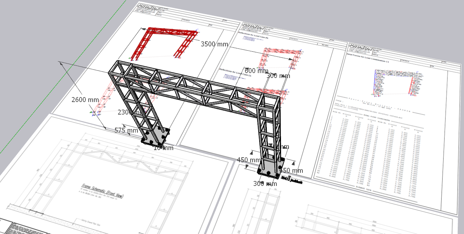The height and width of the screenshot is (234, 464).
Task: Pick the 300 mm label near the top of the right column
Action: click(278, 76)
